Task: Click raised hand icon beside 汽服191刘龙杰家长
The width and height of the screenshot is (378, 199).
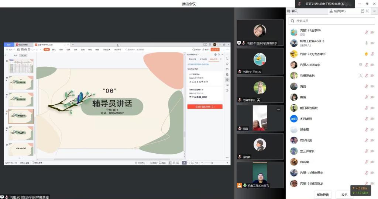Action: (367, 54)
